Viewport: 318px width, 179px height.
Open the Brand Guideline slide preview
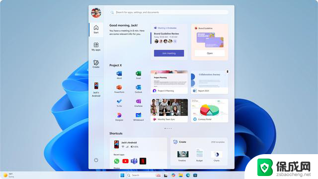210,40
